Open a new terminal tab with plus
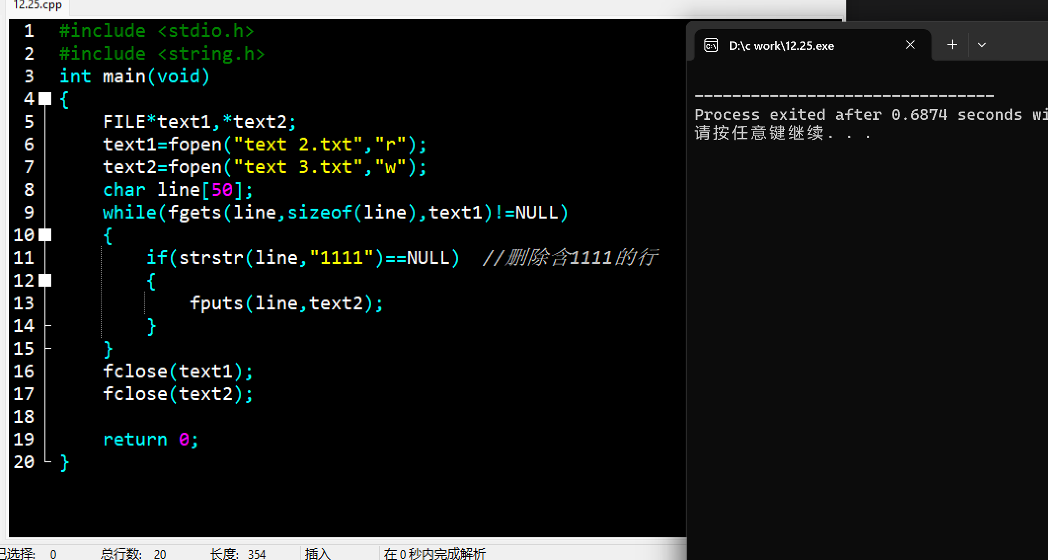 tap(952, 45)
